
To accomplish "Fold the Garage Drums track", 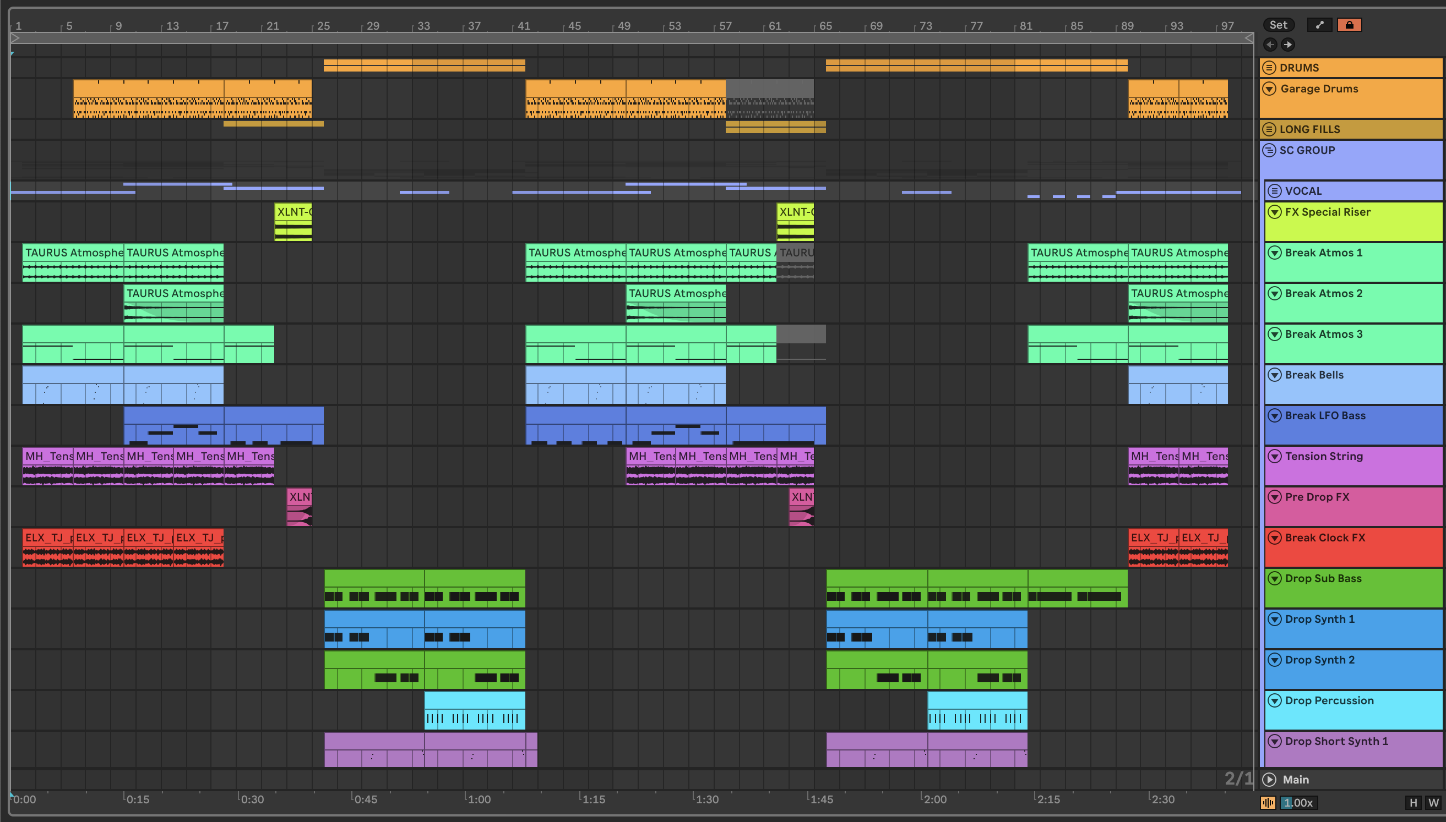I will click(x=1269, y=89).
